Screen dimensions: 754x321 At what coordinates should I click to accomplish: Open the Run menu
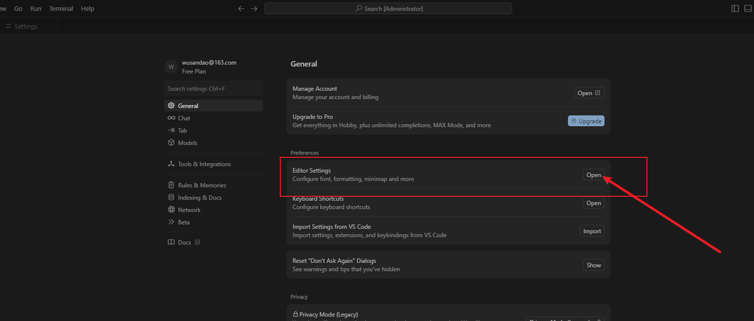tap(36, 8)
